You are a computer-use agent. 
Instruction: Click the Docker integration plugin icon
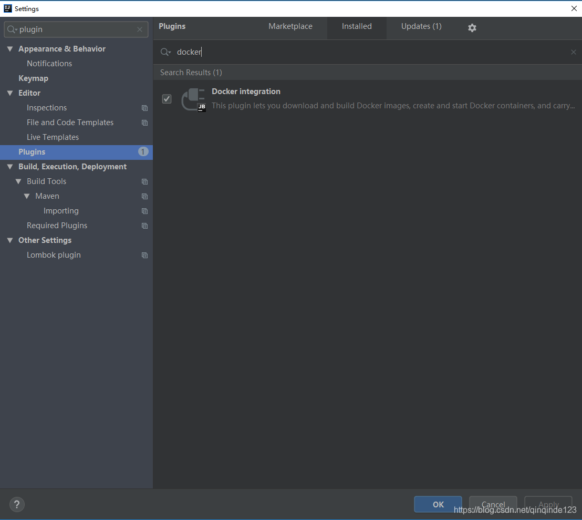[x=193, y=99]
